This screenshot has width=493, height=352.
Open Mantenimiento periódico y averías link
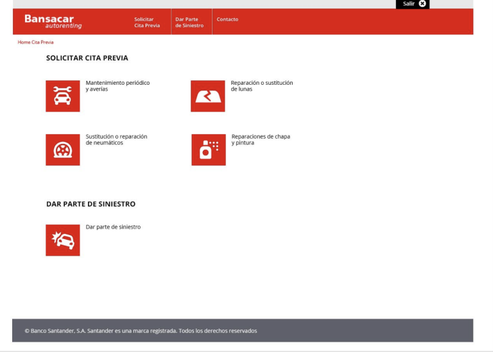click(x=117, y=86)
